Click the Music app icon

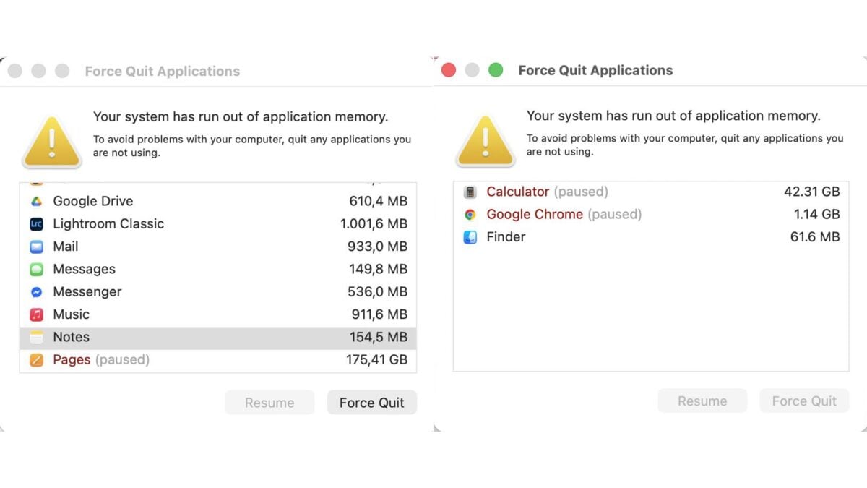(36, 314)
